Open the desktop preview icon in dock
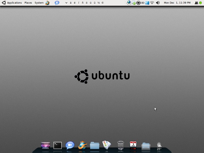Image resolution: width=204 pixels, height=153 pixels. (x=45, y=145)
